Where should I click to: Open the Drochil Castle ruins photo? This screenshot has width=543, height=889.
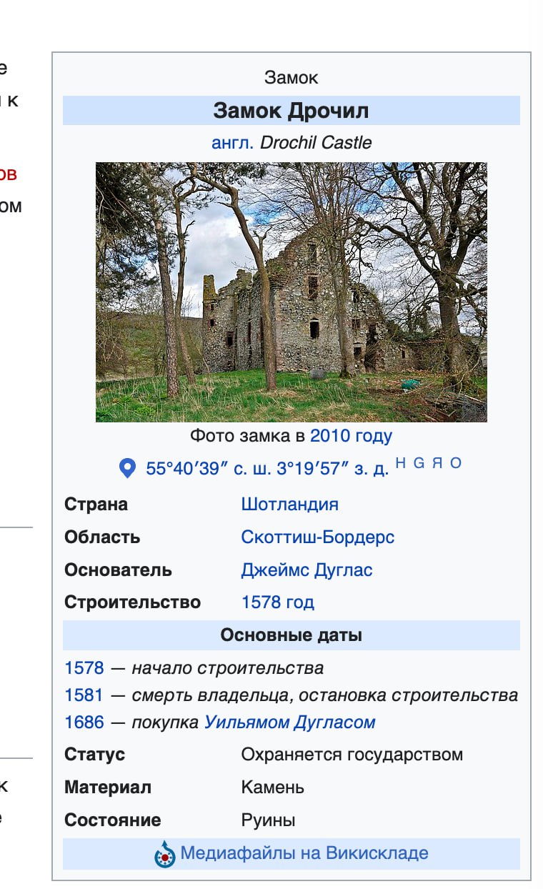(291, 292)
